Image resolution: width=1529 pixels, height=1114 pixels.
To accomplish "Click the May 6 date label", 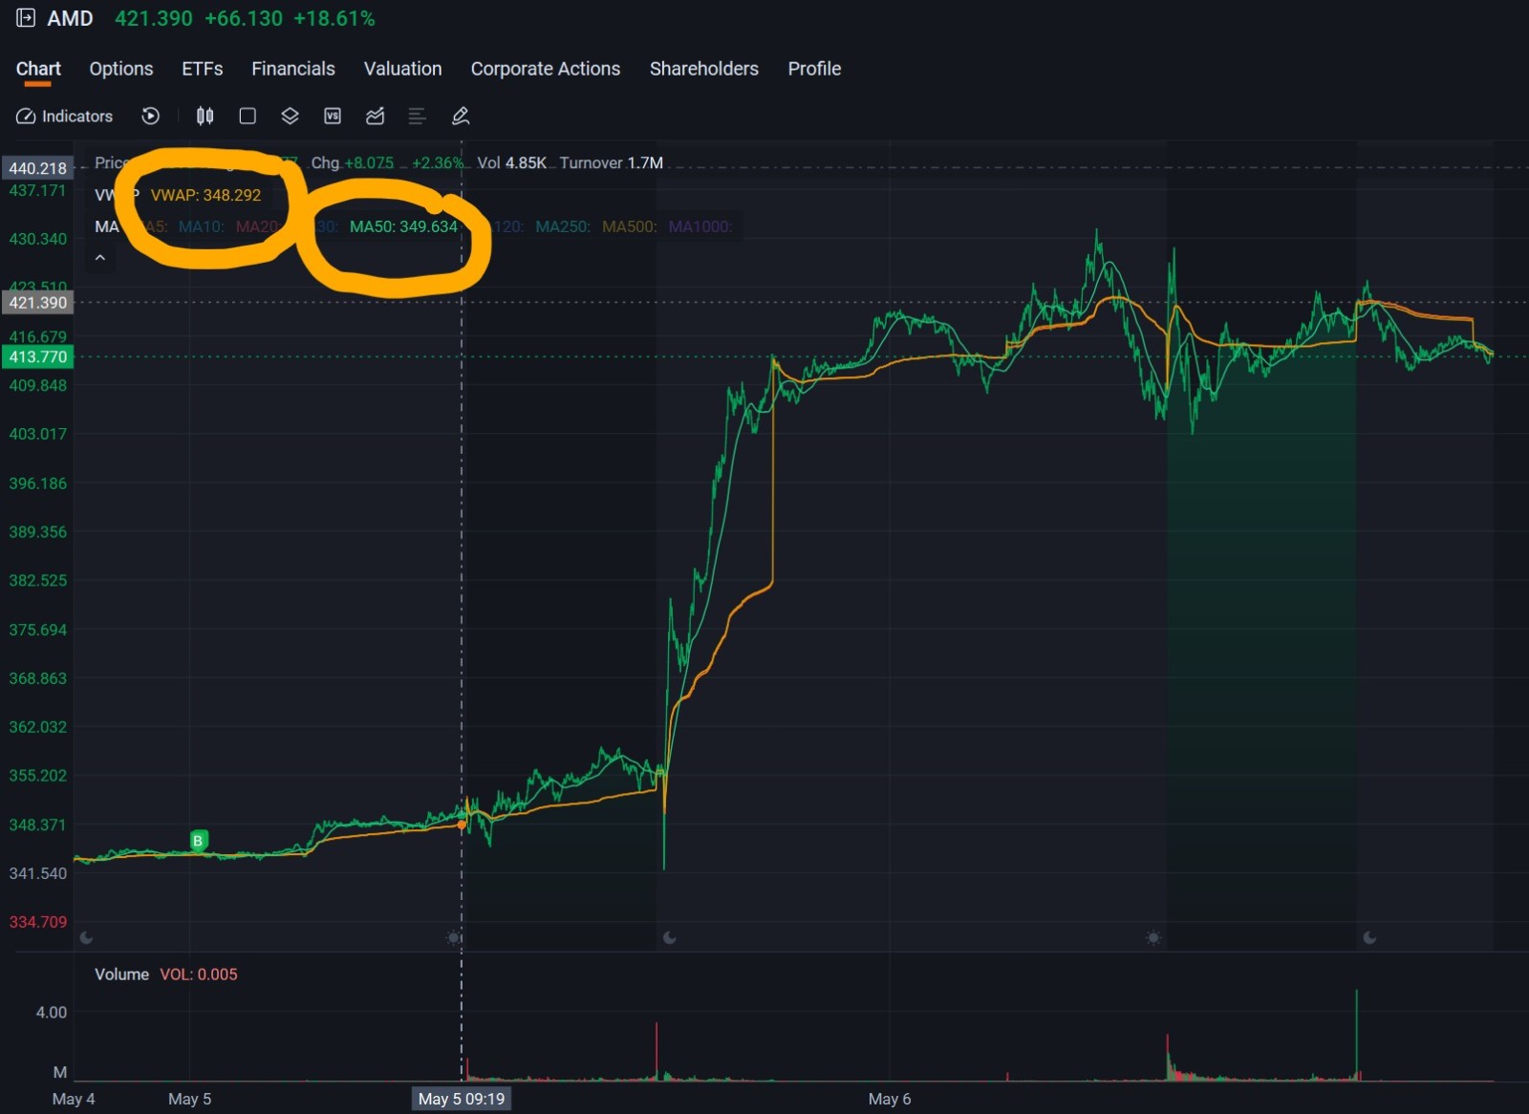I will [x=890, y=1099].
